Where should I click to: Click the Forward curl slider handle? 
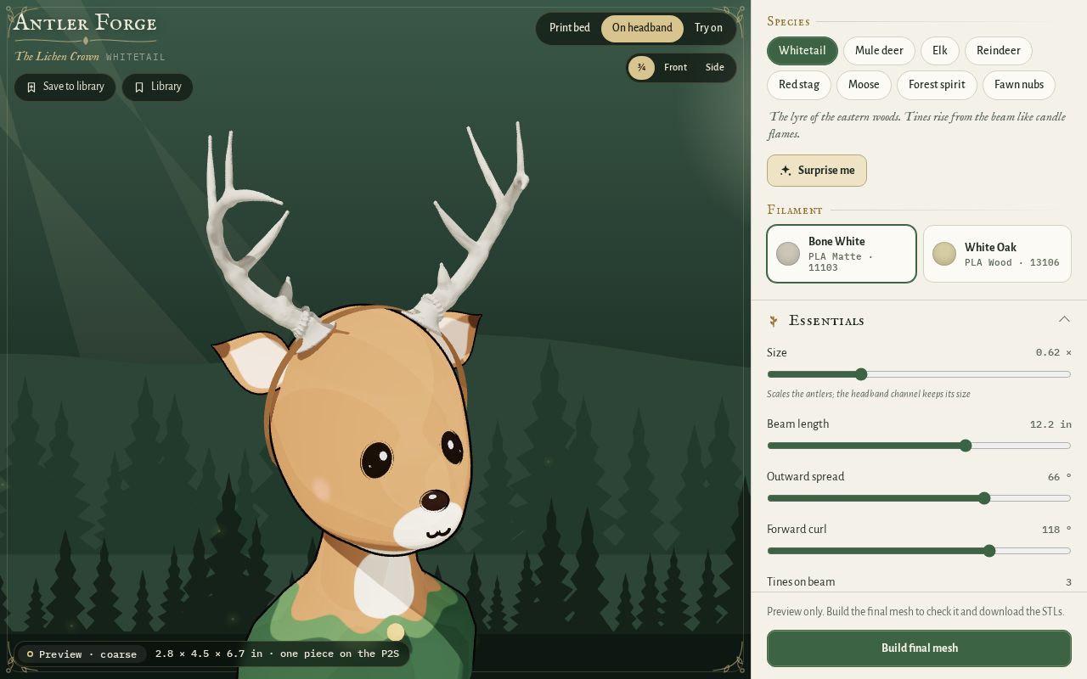pyautogui.click(x=989, y=551)
